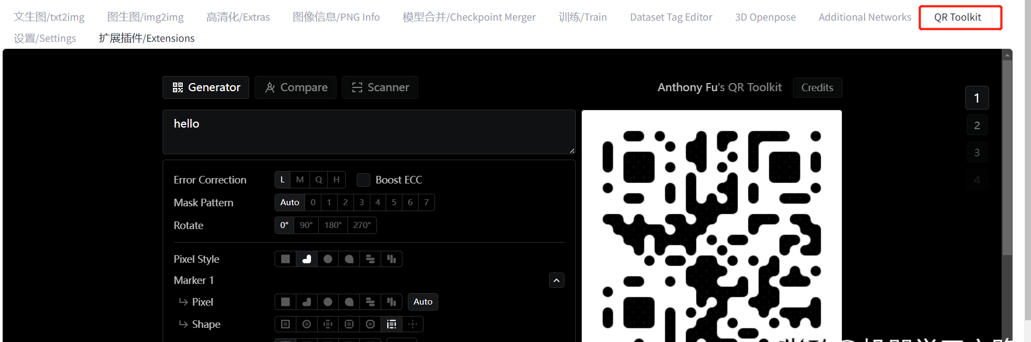Select state slot 2
Image resolution: width=1031 pixels, height=342 pixels.
(x=977, y=125)
